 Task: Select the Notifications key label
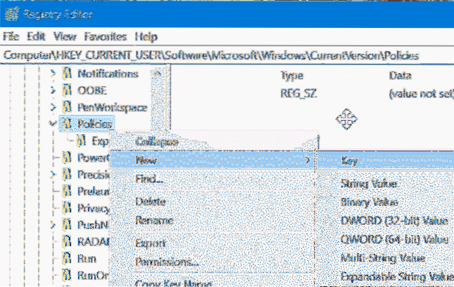pos(108,74)
